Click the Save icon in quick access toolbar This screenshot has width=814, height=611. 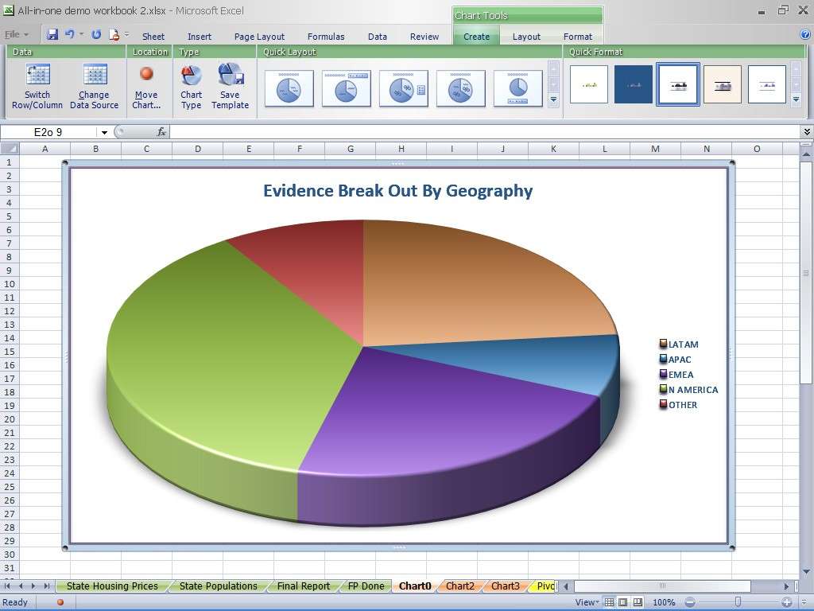point(52,35)
